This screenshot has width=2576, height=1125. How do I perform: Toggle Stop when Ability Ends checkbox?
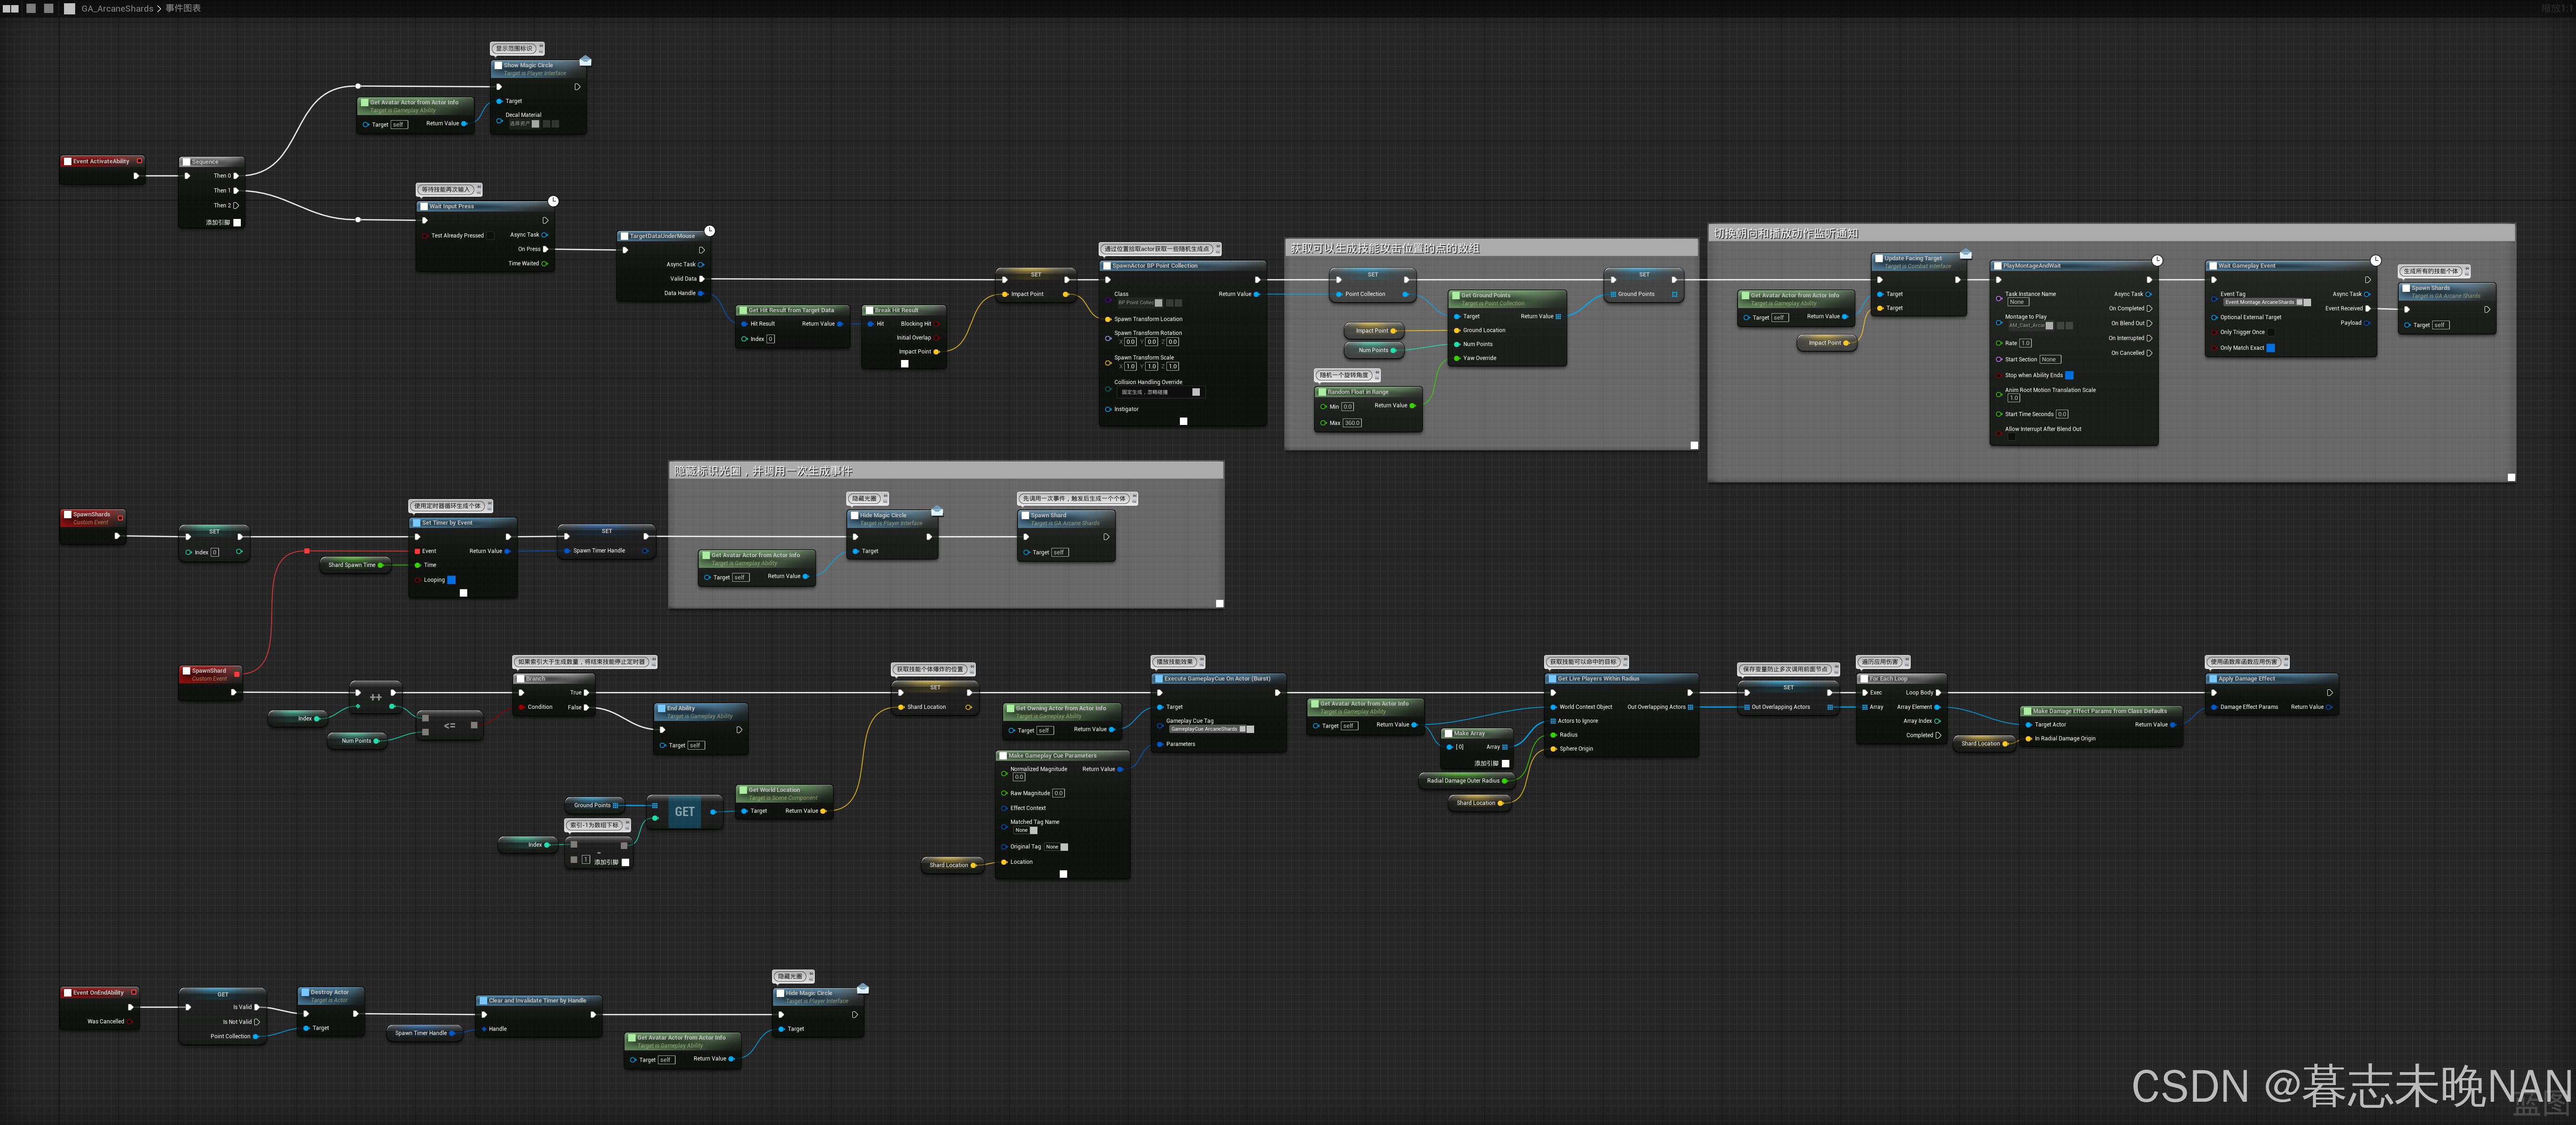[x=2069, y=375]
